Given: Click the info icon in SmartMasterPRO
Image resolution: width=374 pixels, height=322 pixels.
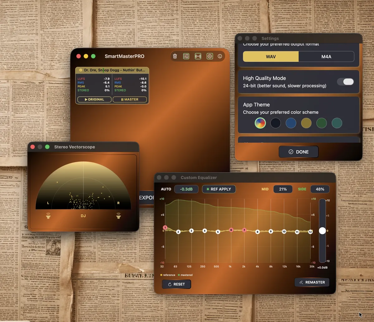Looking at the screenshot, I should [220, 56].
